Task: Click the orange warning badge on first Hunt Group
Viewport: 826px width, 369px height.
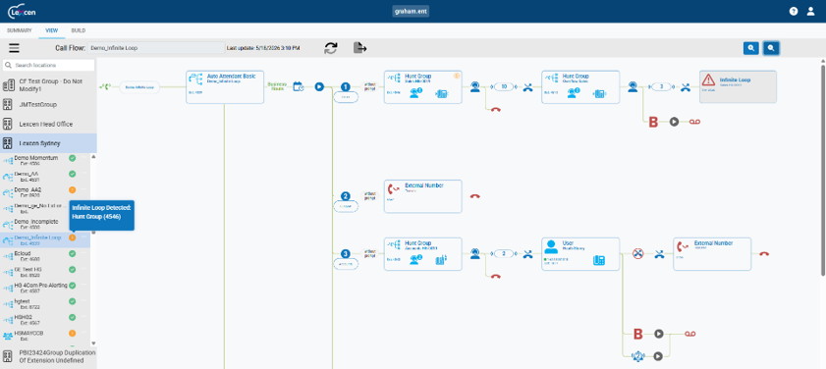Action: click(x=457, y=76)
